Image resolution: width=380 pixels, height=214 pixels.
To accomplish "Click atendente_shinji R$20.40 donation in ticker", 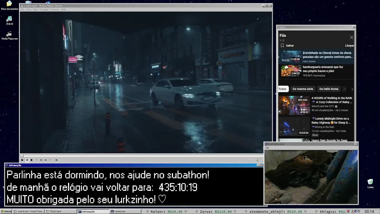I will [x=275, y=212].
